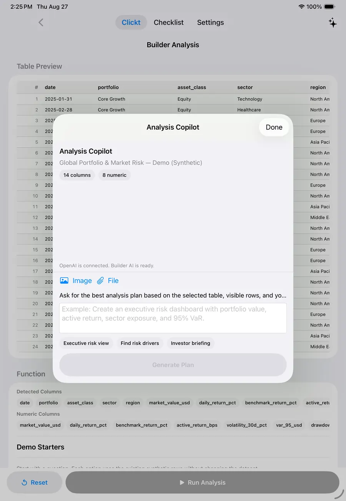Screen dimensions: 346x501
Task: Switch to the Clickt tab
Action: [x=131, y=22]
